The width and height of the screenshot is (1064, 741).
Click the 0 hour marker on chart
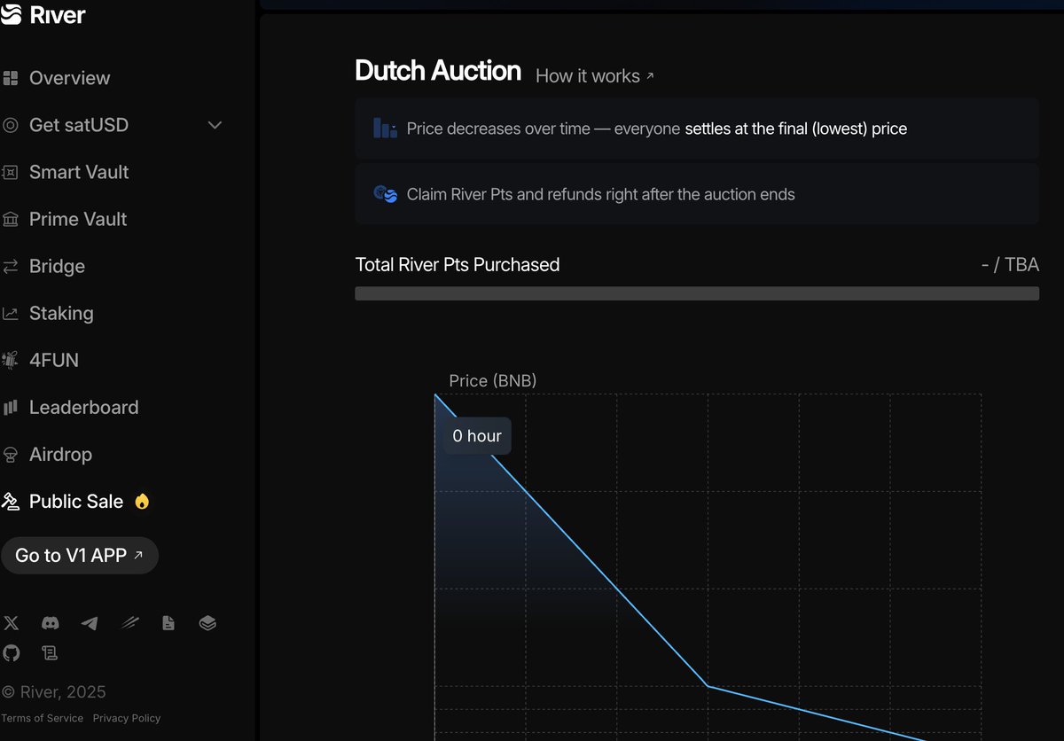click(477, 436)
